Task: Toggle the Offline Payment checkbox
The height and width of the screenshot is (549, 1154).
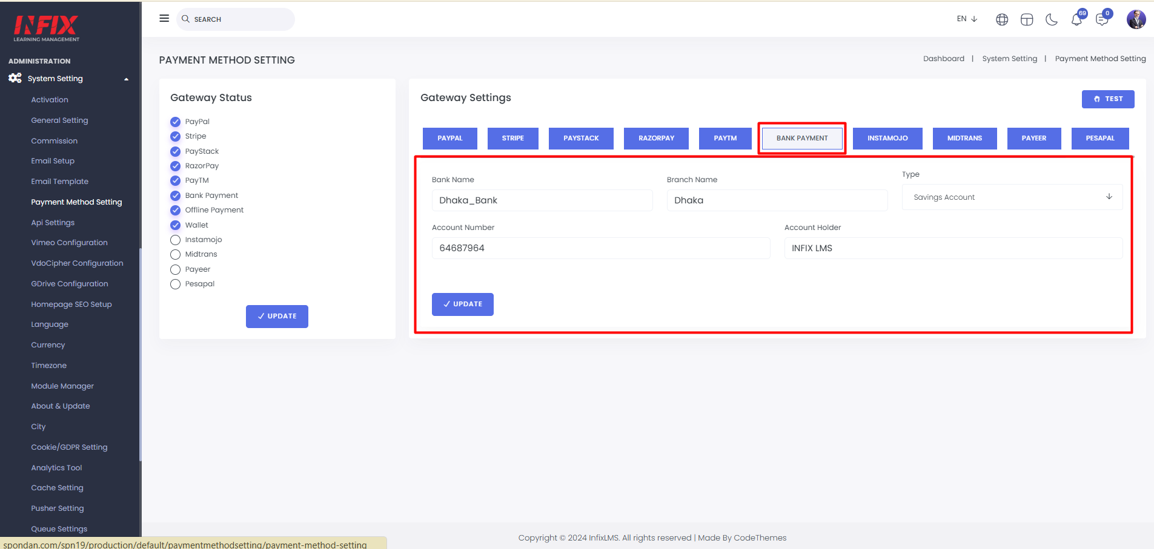Action: click(176, 210)
